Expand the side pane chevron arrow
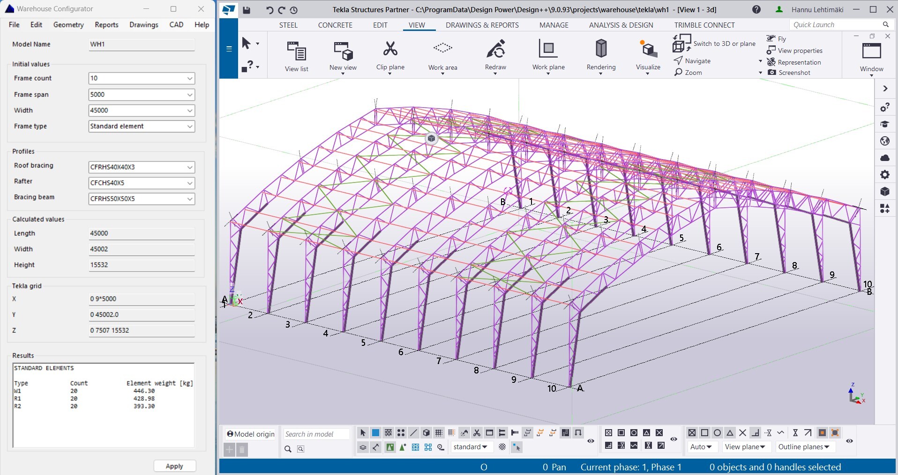Viewport: 898px width, 475px height. [x=885, y=88]
